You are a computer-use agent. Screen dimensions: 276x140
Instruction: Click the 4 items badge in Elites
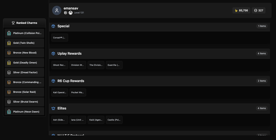pyautogui.click(x=262, y=108)
